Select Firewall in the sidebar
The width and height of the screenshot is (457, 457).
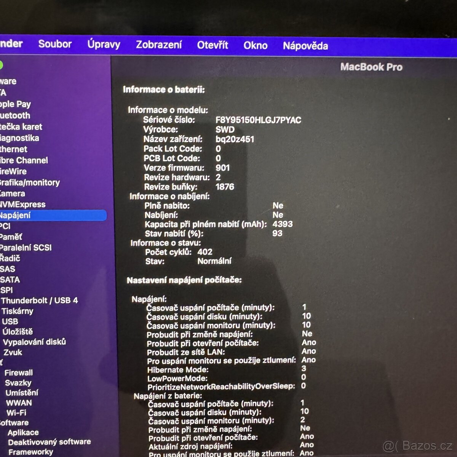[19, 372]
